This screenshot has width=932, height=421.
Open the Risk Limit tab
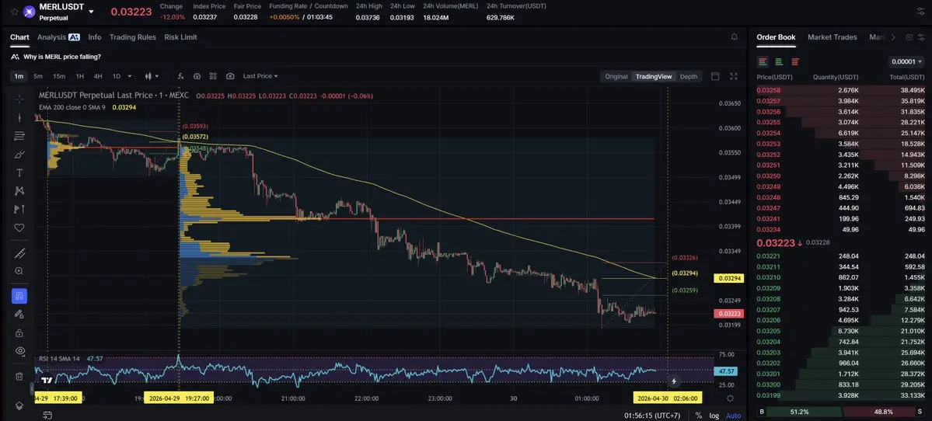click(180, 37)
